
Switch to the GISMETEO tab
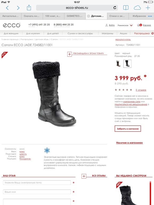pos(75,16)
